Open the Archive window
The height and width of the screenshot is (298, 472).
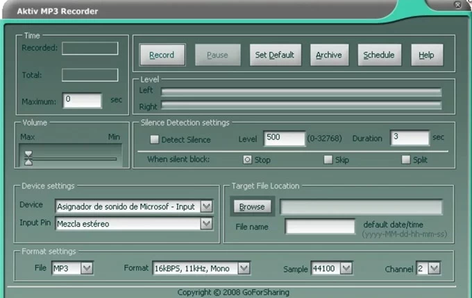328,55
